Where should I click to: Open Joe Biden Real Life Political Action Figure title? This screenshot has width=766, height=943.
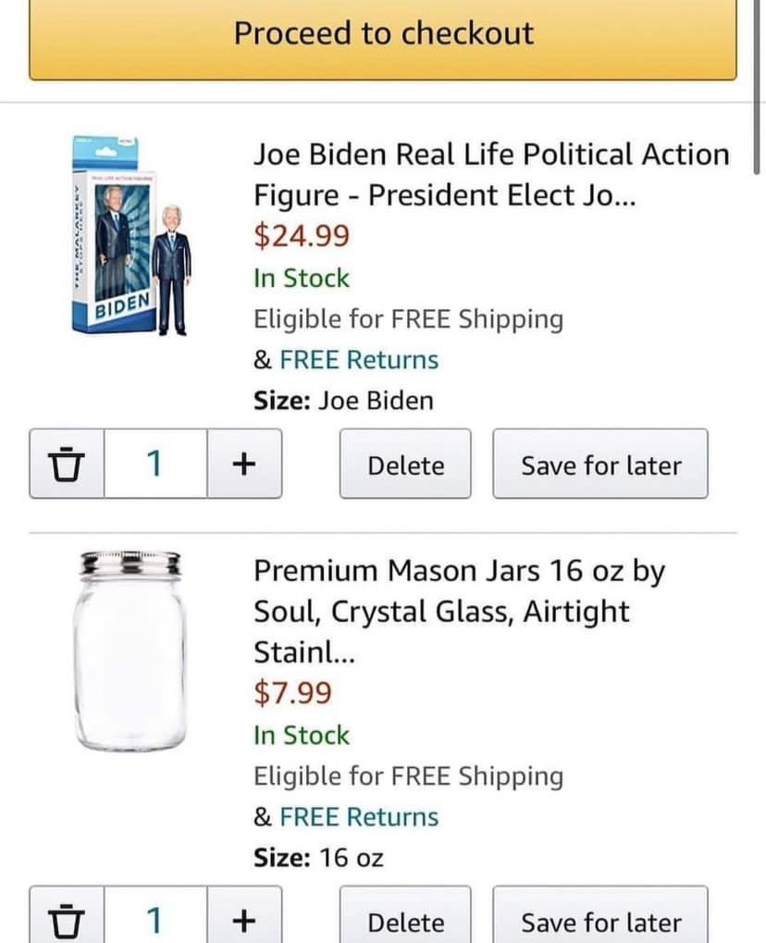tap(491, 174)
